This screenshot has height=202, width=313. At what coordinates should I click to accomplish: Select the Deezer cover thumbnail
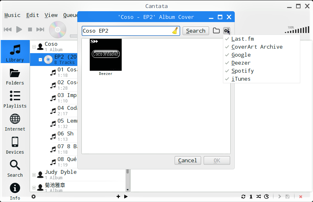coord(106,57)
